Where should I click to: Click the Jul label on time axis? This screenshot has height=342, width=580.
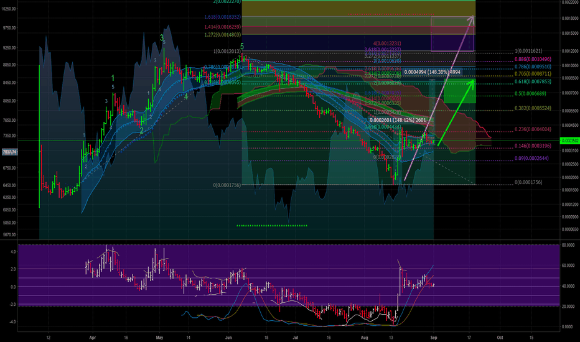tap(295, 338)
